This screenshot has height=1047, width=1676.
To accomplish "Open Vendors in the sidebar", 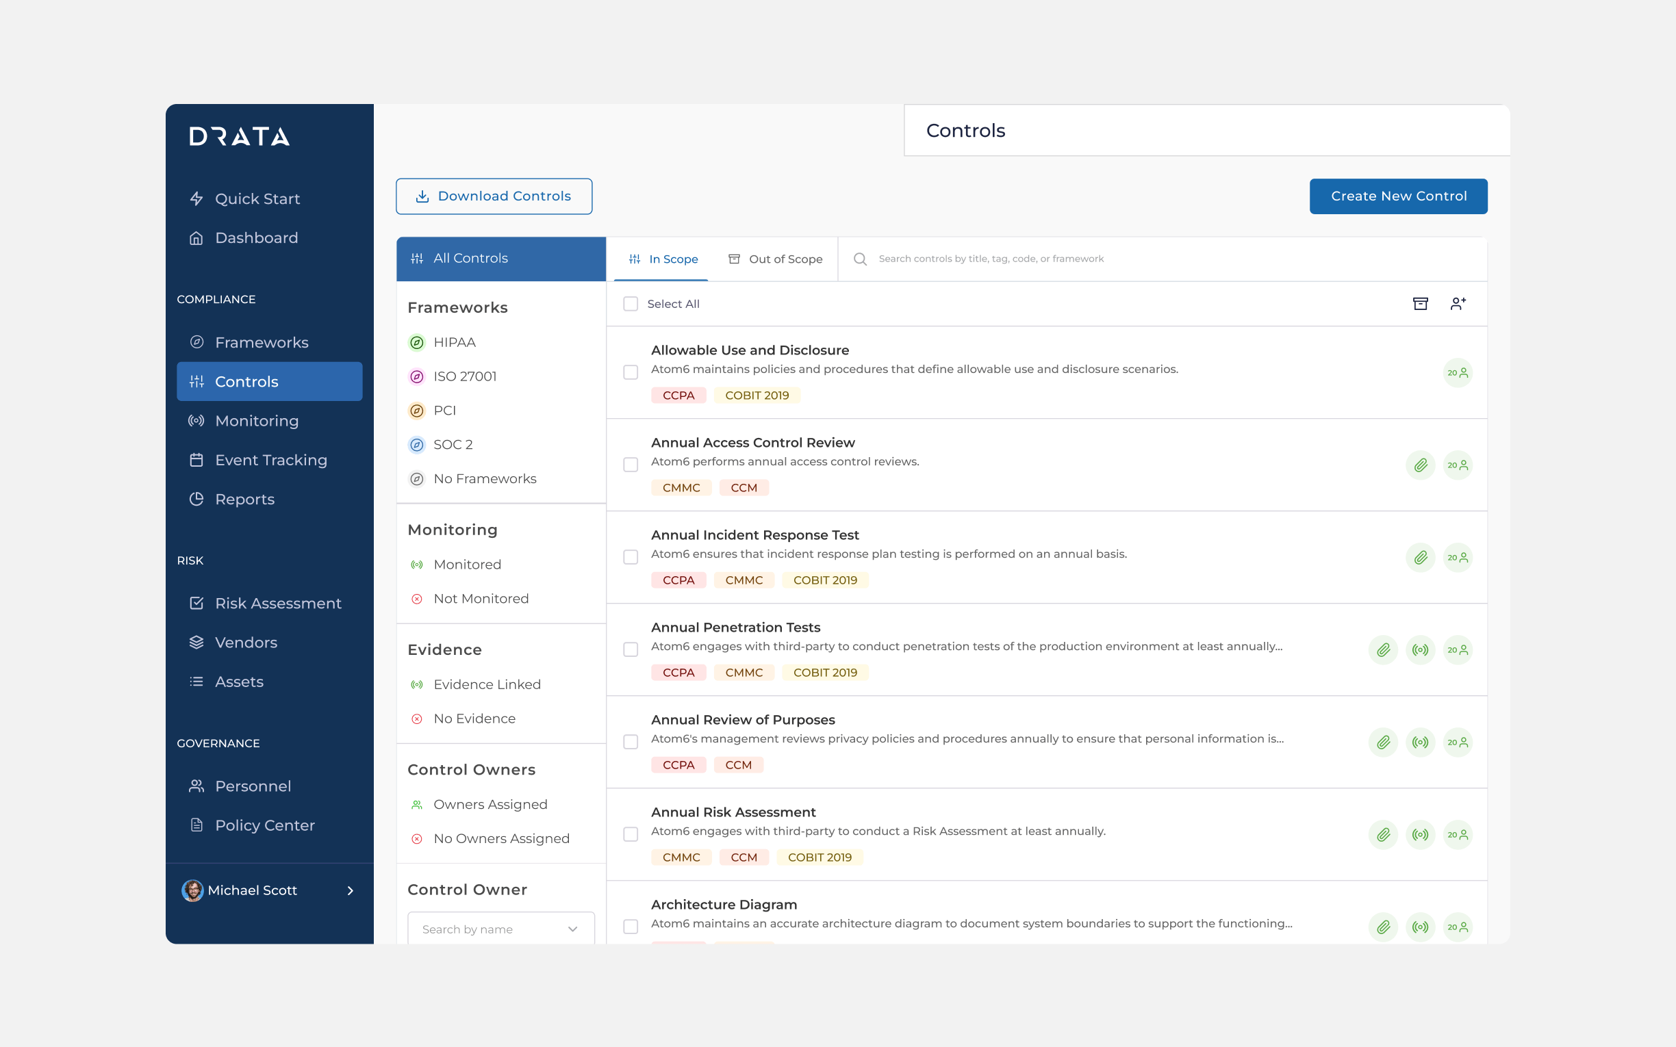I will coord(270,643).
